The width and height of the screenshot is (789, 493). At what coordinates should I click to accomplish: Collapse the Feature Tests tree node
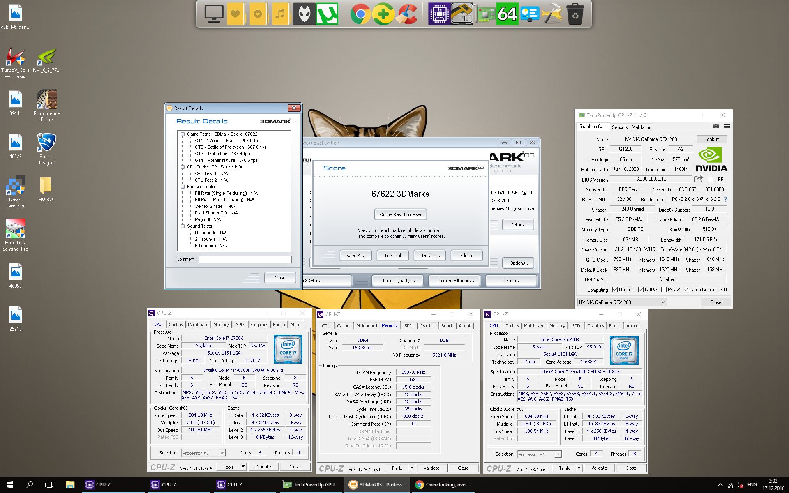(x=183, y=187)
